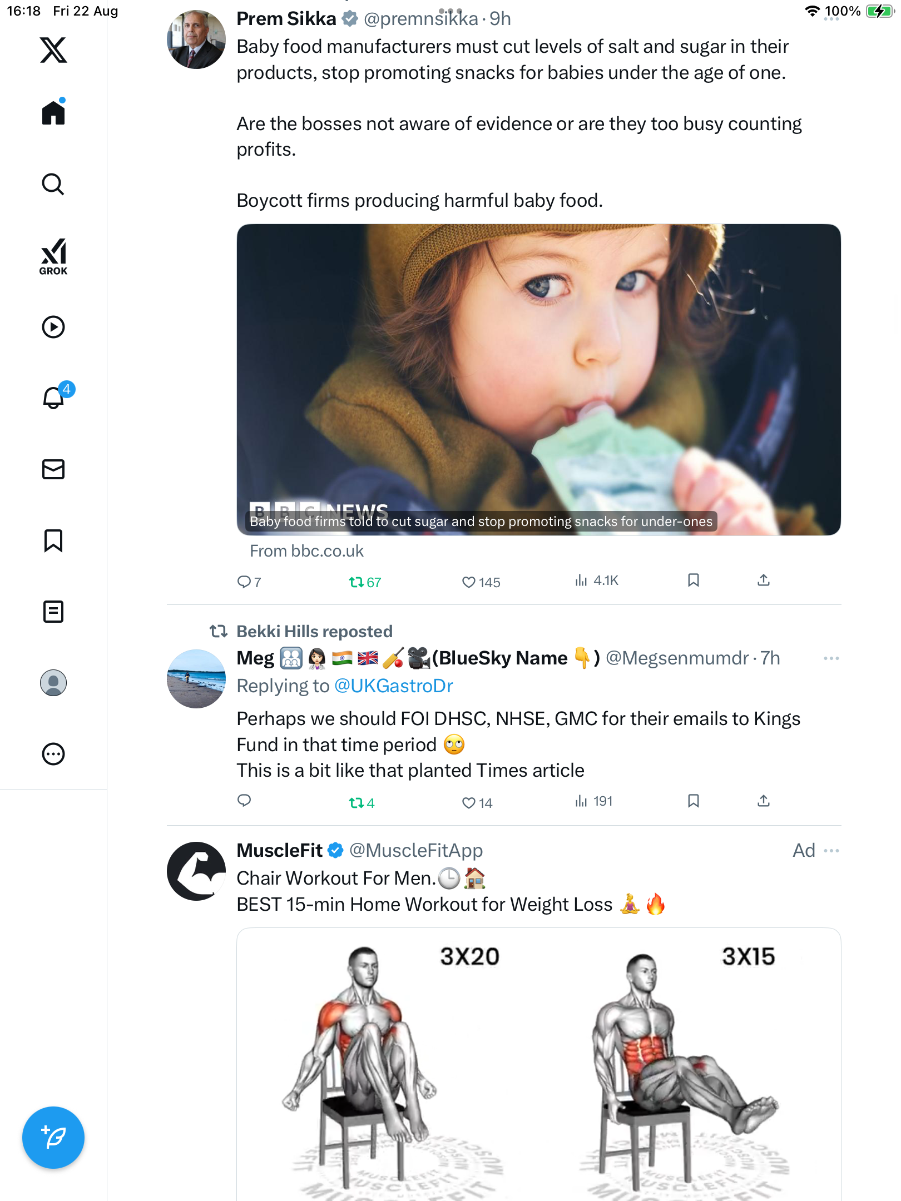Like Prem Sikka's baby food post

(x=469, y=582)
